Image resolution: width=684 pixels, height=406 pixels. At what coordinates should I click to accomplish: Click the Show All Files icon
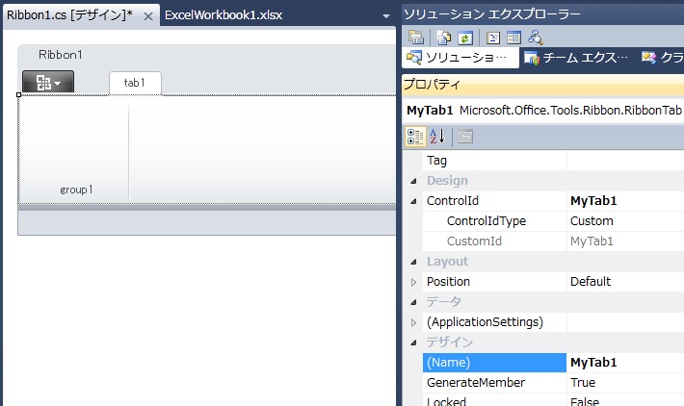tap(444, 38)
